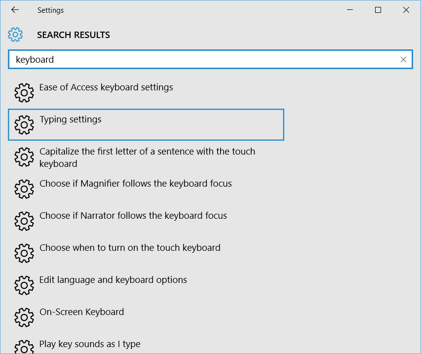Clear the keyboard search query with the X
This screenshot has width=421, height=354.
[403, 59]
